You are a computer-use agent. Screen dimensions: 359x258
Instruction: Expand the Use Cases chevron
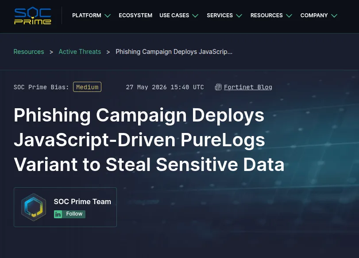pos(195,16)
